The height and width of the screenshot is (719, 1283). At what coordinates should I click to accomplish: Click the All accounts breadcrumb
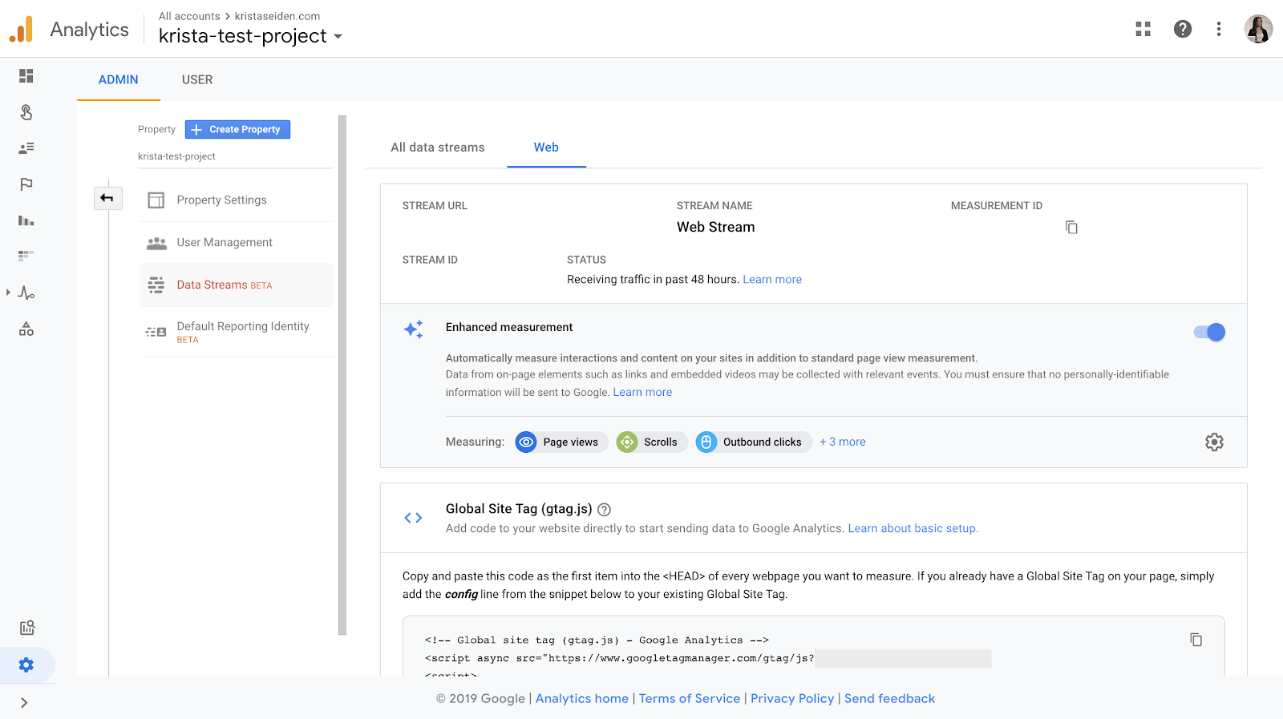(189, 16)
